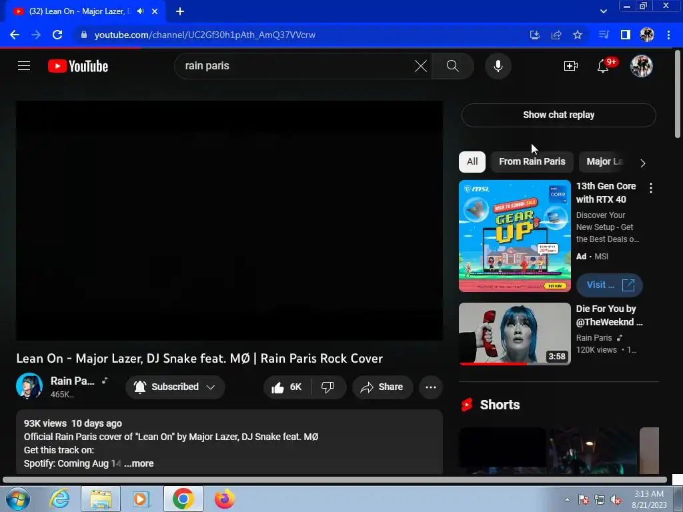The height and width of the screenshot is (512, 683).
Task: Click Visit button on MSI ad
Action: (610, 285)
